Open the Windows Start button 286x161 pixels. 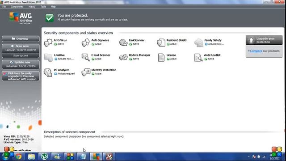(x=6, y=157)
